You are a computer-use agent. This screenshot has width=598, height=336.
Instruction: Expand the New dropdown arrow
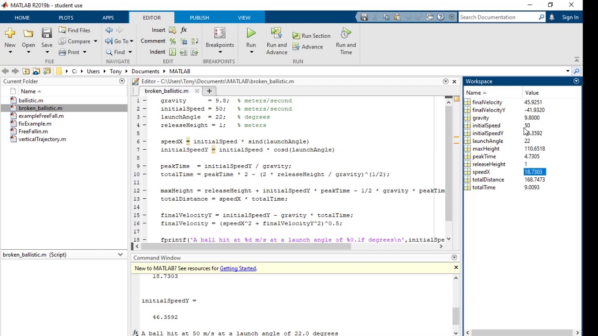click(x=10, y=52)
